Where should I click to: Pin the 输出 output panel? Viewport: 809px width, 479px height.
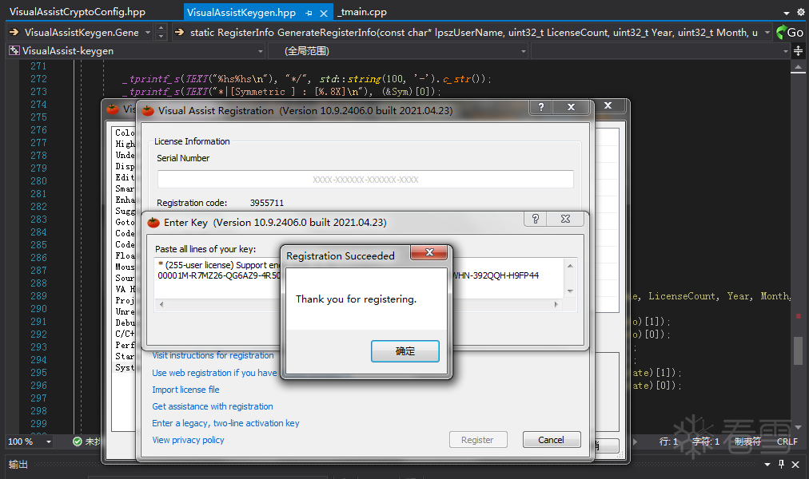[782, 464]
